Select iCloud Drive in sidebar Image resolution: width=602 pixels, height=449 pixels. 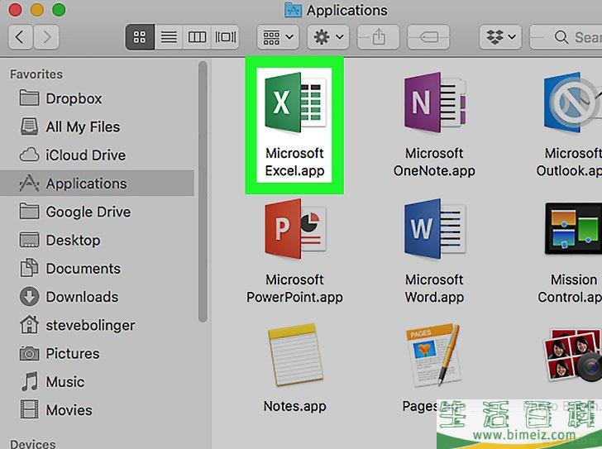[x=97, y=155]
